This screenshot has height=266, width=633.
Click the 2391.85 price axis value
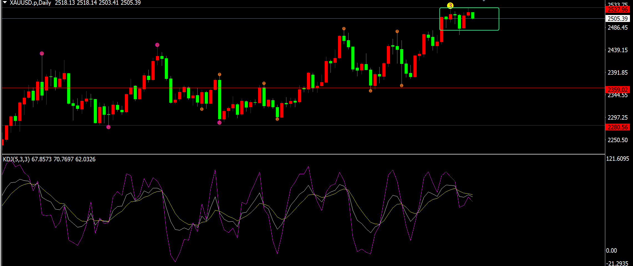617,72
